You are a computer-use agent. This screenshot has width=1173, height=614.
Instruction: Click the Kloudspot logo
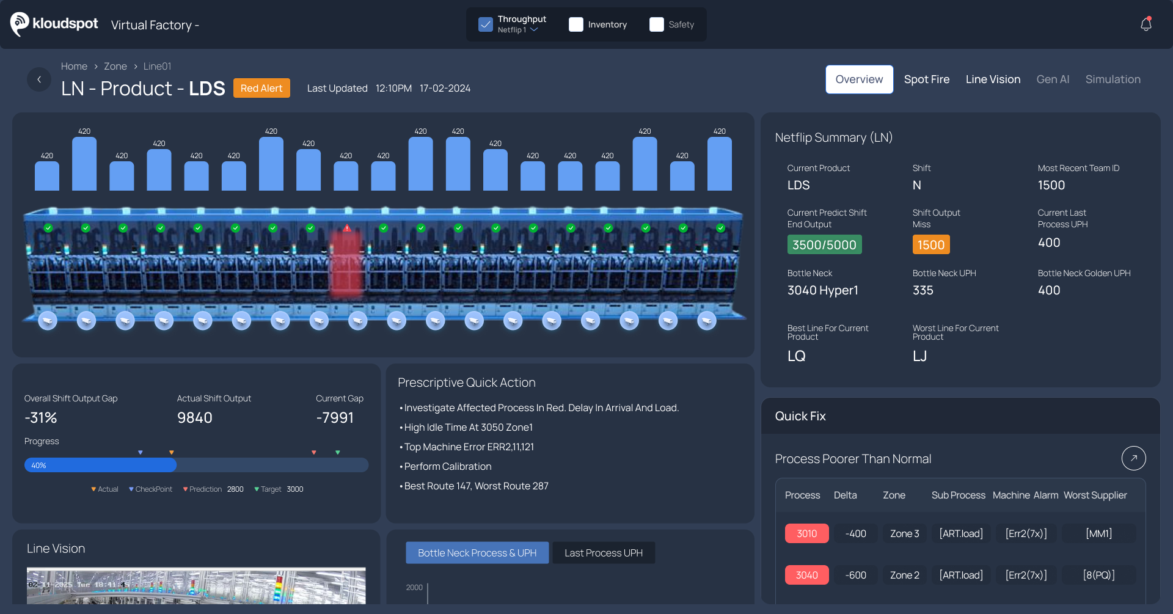tap(54, 24)
